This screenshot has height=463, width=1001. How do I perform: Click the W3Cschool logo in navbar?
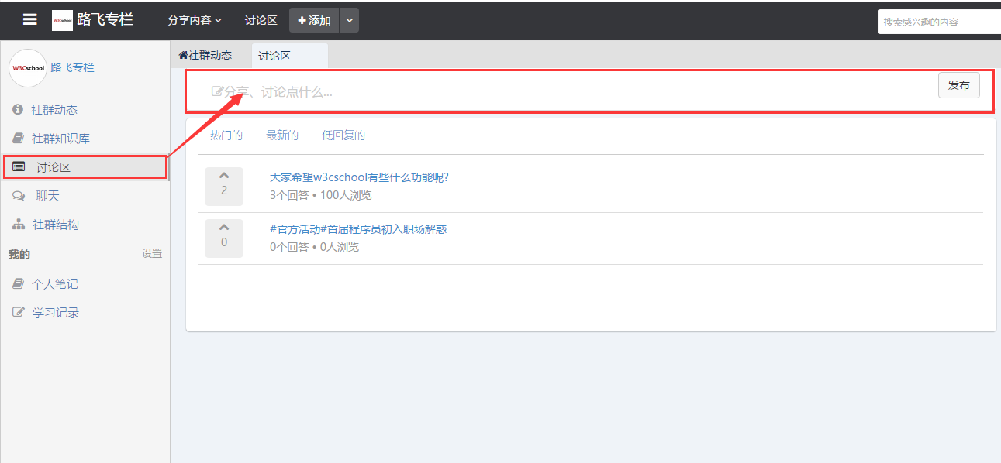pos(62,20)
